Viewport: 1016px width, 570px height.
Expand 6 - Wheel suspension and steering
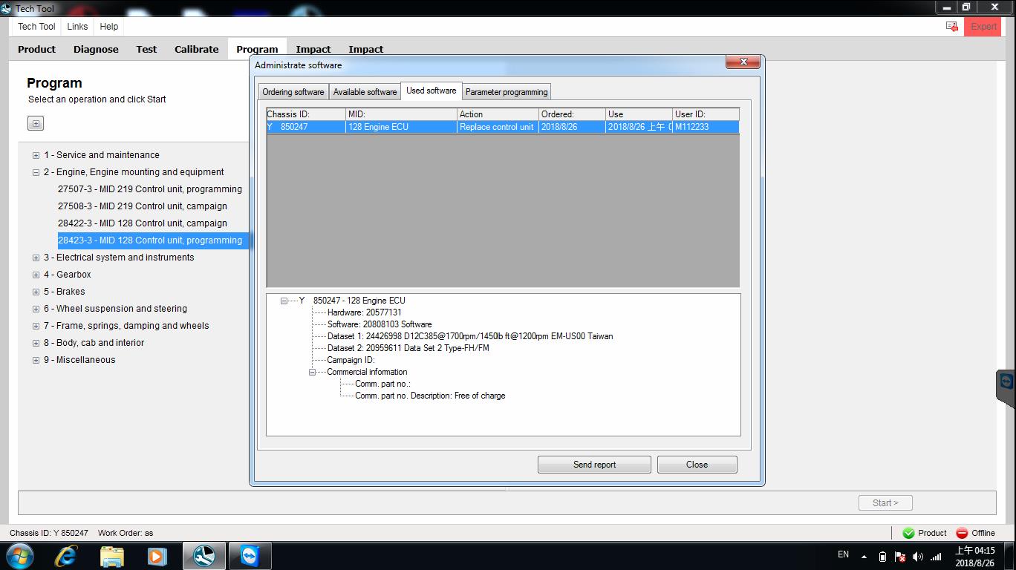click(x=36, y=309)
